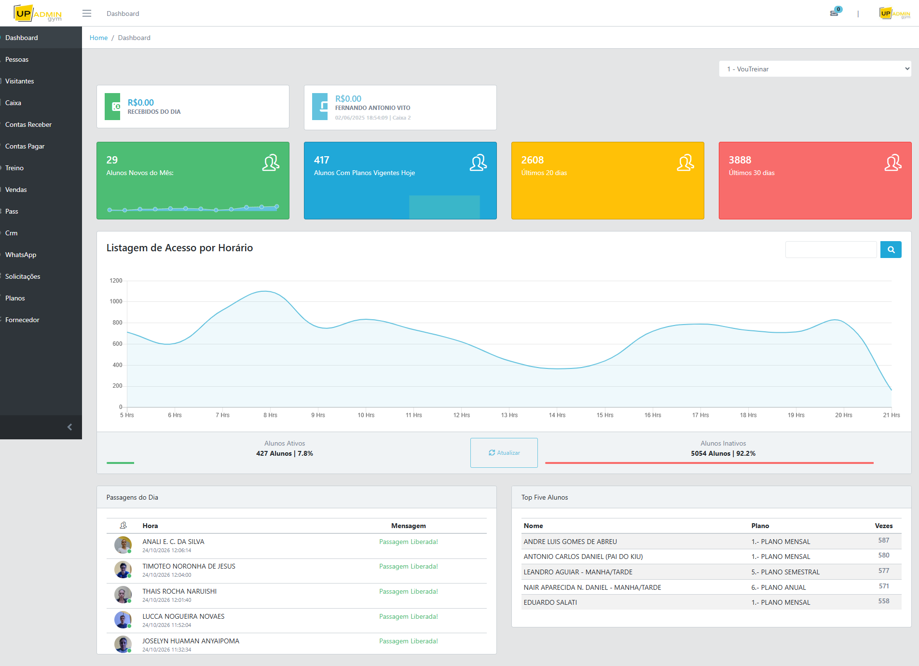This screenshot has height=666, width=919.
Task: Open Contas Receber in the sidebar
Action: [41, 124]
